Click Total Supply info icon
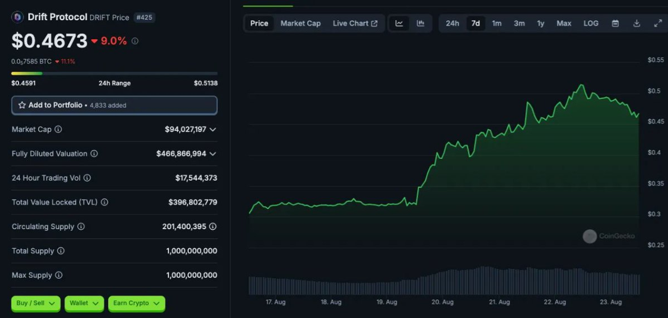 61,251
